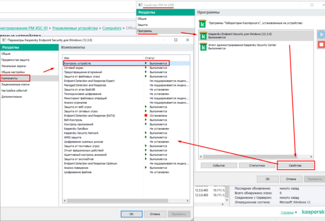This screenshot has width=325, height=221.
Task: Click Статистика button
Action: coord(257,165)
